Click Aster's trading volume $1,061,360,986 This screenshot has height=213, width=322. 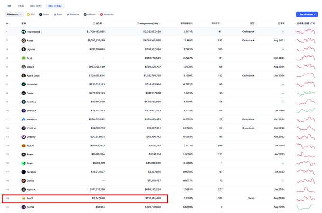click(152, 40)
